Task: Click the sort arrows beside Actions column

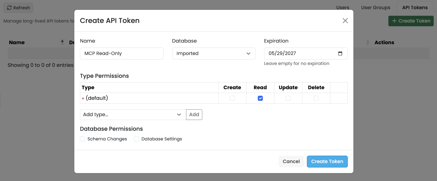Action: point(368,42)
